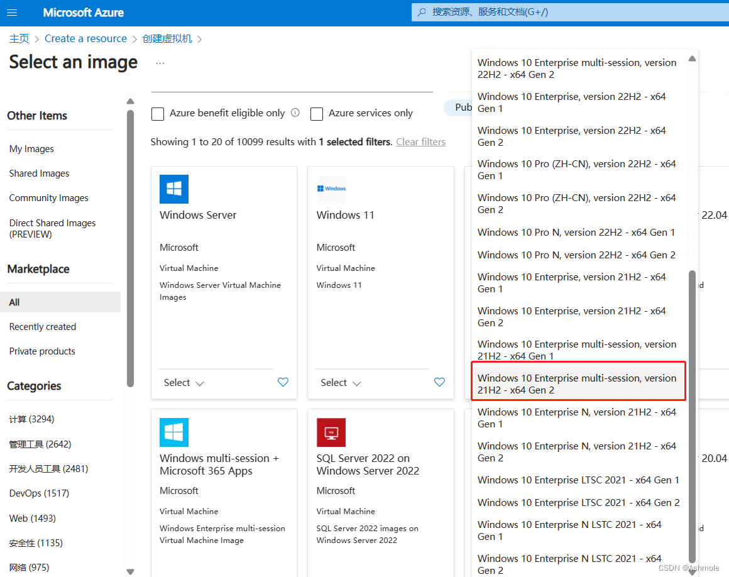Image resolution: width=729 pixels, height=577 pixels.
Task: Open the Windows 11 card title
Action: [x=346, y=215]
